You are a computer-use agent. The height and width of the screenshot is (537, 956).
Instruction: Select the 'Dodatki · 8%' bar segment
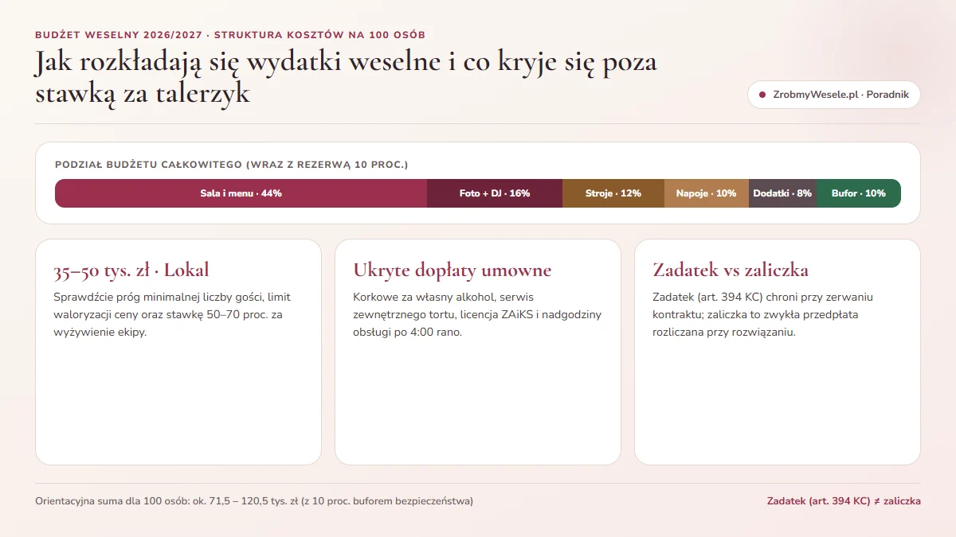click(782, 193)
